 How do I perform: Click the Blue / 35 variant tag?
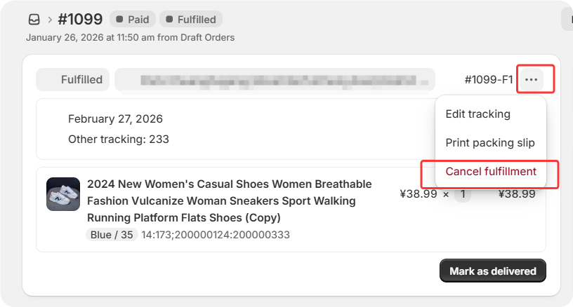[112, 235]
